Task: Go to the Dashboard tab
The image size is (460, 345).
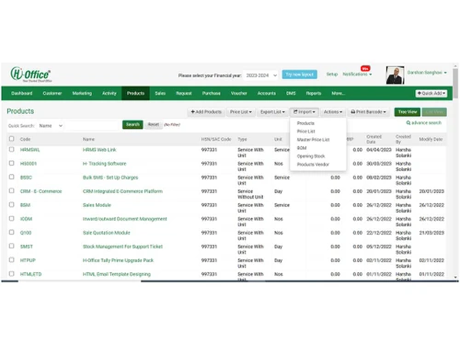Action: pos(22,93)
